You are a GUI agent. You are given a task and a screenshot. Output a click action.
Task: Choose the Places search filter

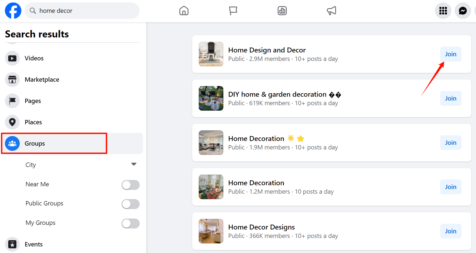pos(33,122)
